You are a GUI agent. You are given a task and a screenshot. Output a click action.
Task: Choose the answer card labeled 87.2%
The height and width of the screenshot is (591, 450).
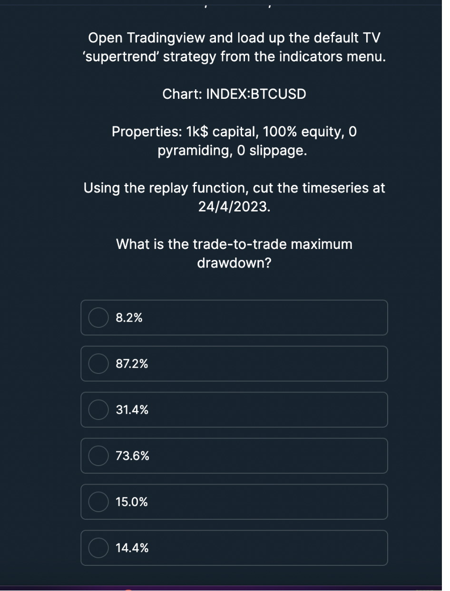tap(234, 363)
